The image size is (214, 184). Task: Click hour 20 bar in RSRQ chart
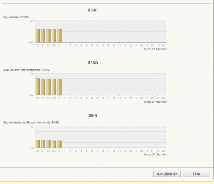38,87
